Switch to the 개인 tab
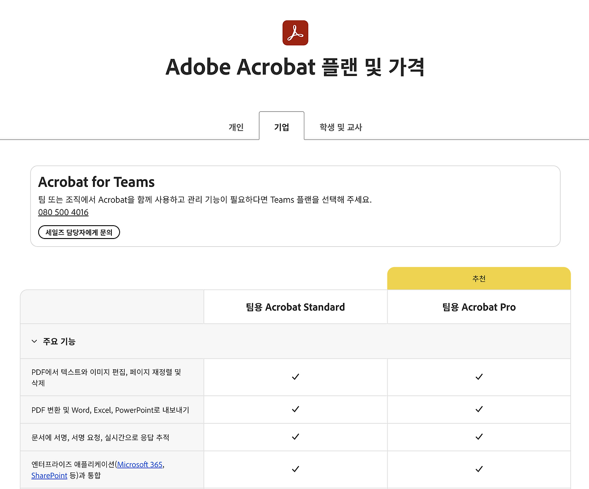The height and width of the screenshot is (489, 589). pos(236,127)
